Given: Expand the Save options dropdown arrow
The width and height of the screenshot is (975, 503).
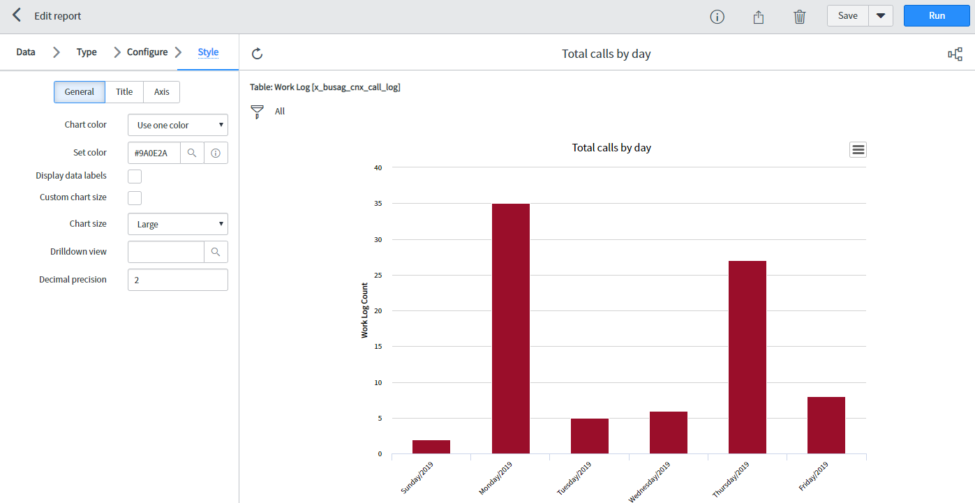Looking at the screenshot, I should coord(881,16).
